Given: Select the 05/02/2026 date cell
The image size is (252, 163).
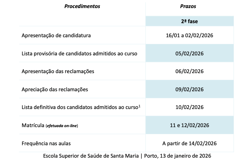Looking at the screenshot, I should pyautogui.click(x=190, y=53).
